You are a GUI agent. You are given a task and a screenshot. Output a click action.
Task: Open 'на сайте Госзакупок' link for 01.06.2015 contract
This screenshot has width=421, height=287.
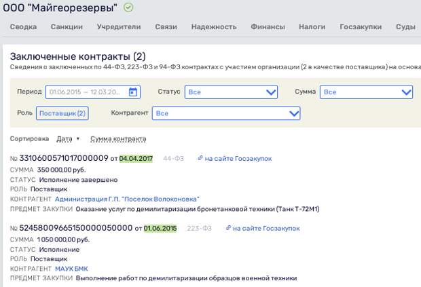click(266, 228)
